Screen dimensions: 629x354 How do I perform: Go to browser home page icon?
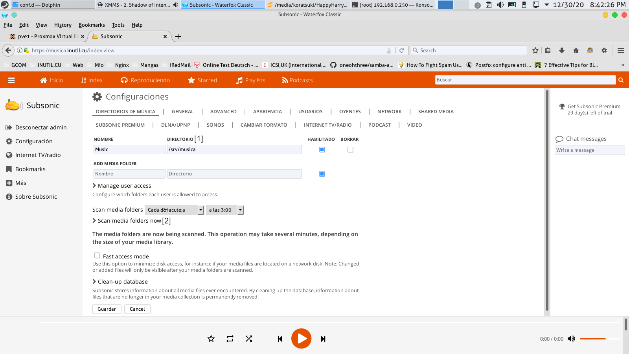pyautogui.click(x=576, y=50)
